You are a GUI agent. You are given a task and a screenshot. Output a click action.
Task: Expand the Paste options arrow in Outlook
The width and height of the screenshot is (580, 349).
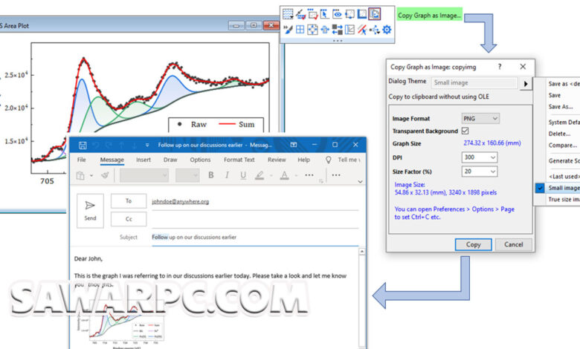(91, 176)
